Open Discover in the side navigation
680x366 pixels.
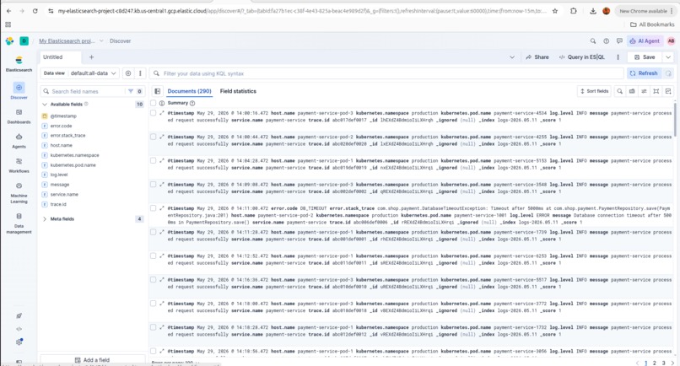(x=19, y=90)
